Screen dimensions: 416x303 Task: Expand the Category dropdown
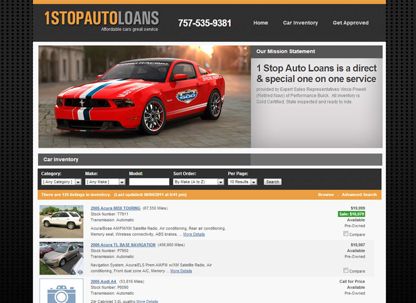pos(61,182)
